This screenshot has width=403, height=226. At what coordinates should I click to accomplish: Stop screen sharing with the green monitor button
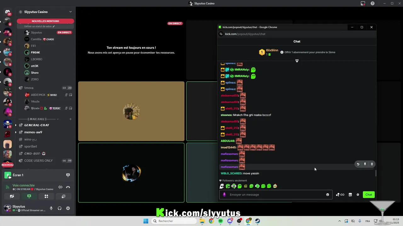coord(29,196)
